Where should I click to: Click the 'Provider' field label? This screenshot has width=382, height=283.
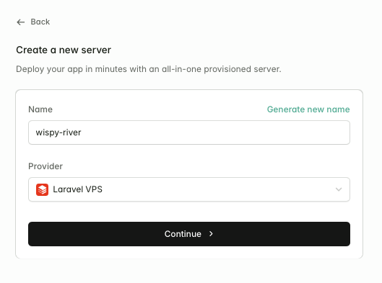[x=45, y=166]
